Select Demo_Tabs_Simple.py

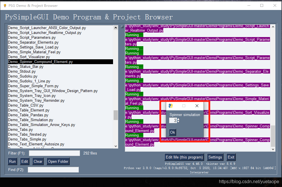point(61,139)
